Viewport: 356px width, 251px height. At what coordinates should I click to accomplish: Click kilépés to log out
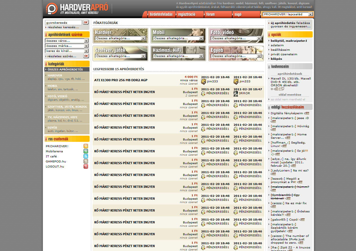[276, 59]
